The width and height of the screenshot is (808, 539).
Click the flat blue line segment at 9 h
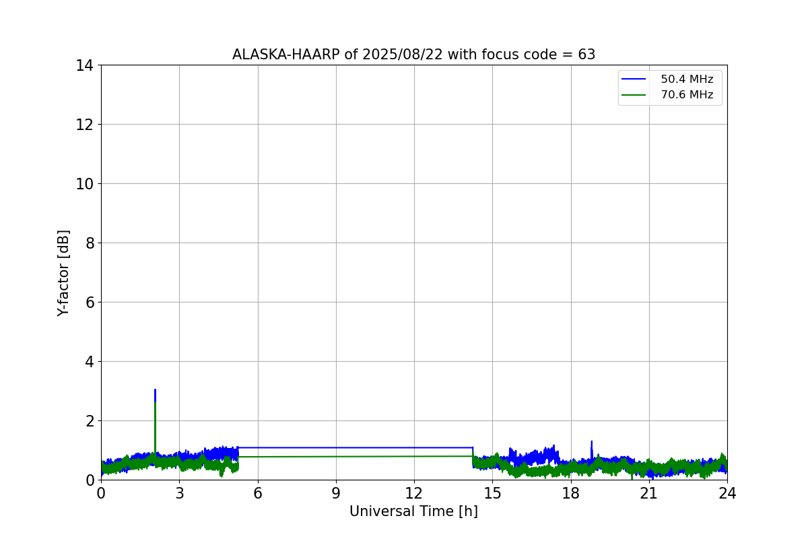tap(336, 447)
